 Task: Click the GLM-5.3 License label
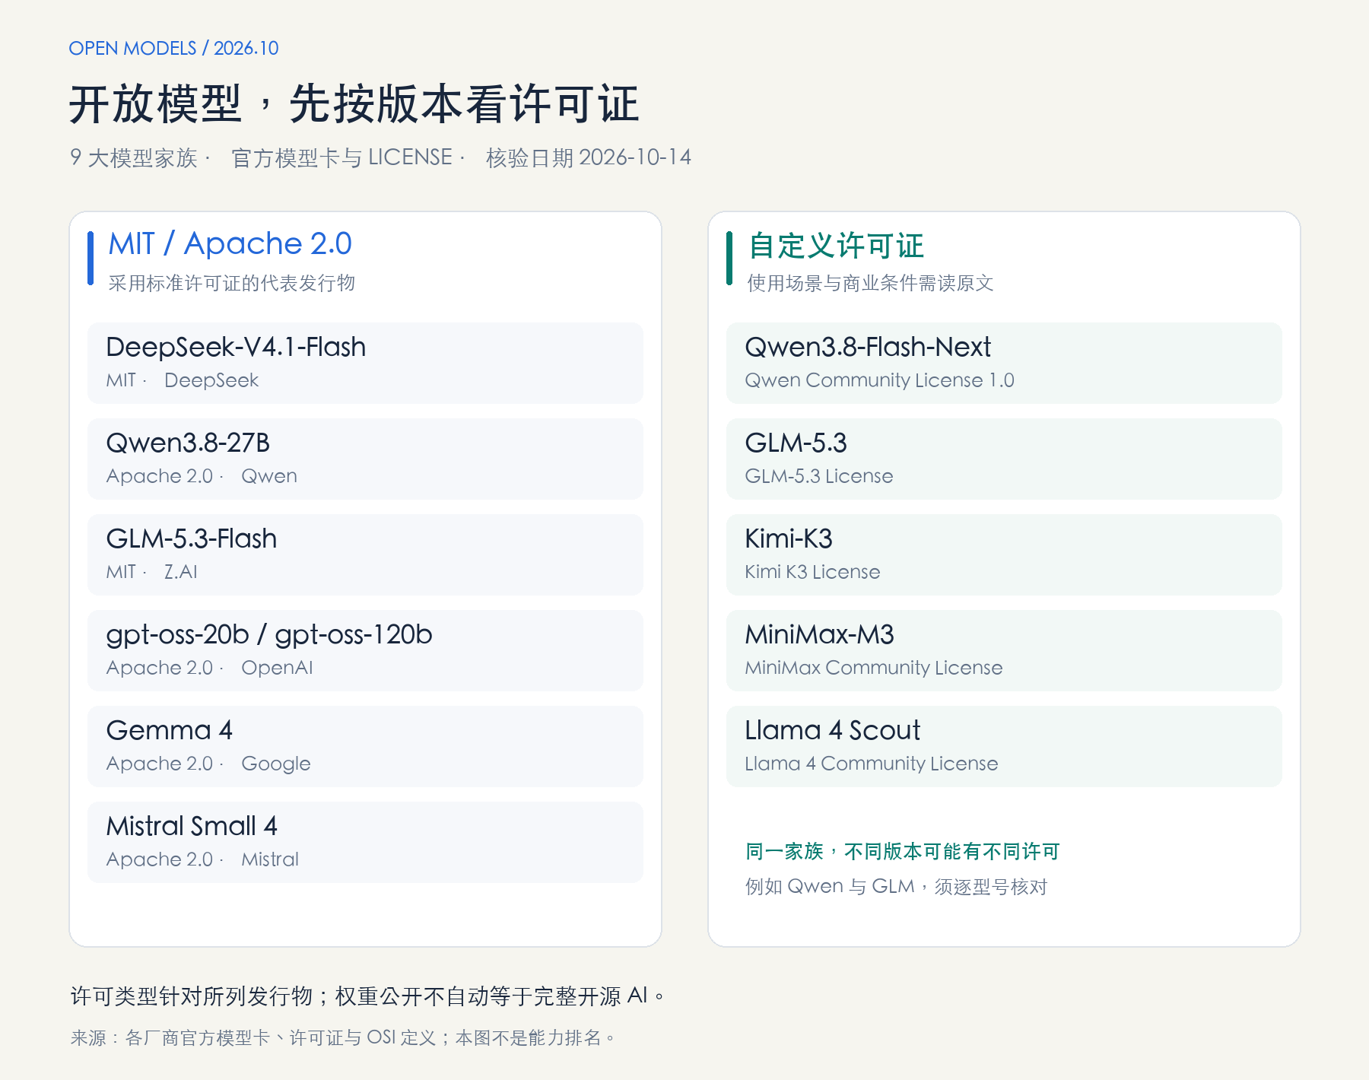click(x=819, y=476)
